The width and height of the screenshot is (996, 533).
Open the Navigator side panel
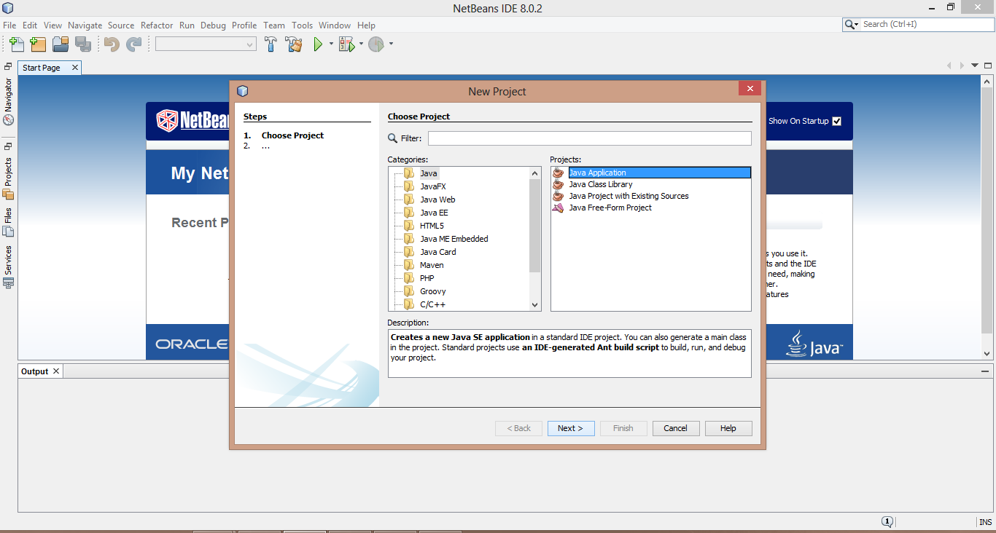(x=8, y=102)
